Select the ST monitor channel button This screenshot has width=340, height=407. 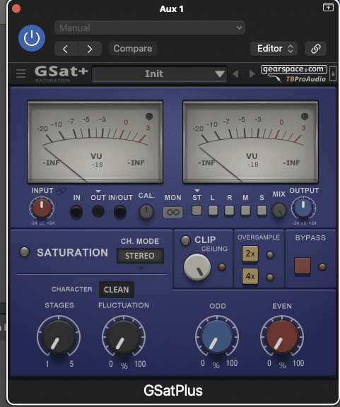[x=197, y=211]
